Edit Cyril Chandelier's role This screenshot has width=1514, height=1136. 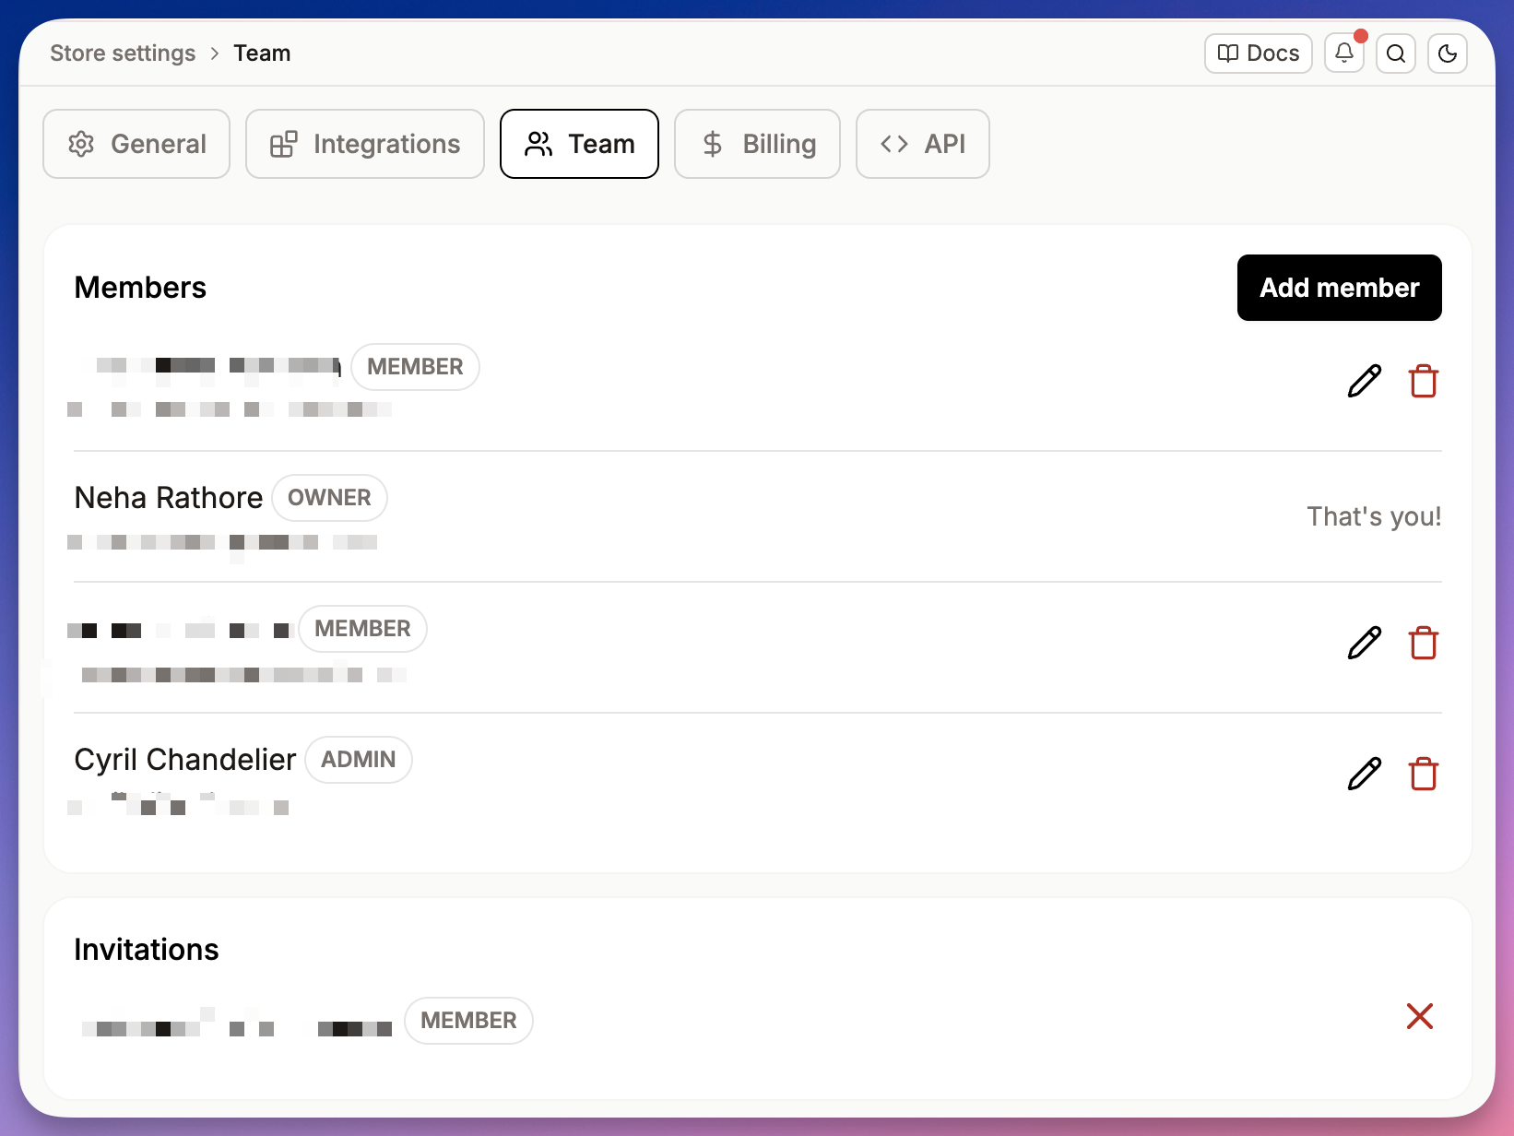(x=1365, y=774)
